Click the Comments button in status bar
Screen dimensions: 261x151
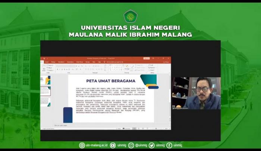[127, 128]
